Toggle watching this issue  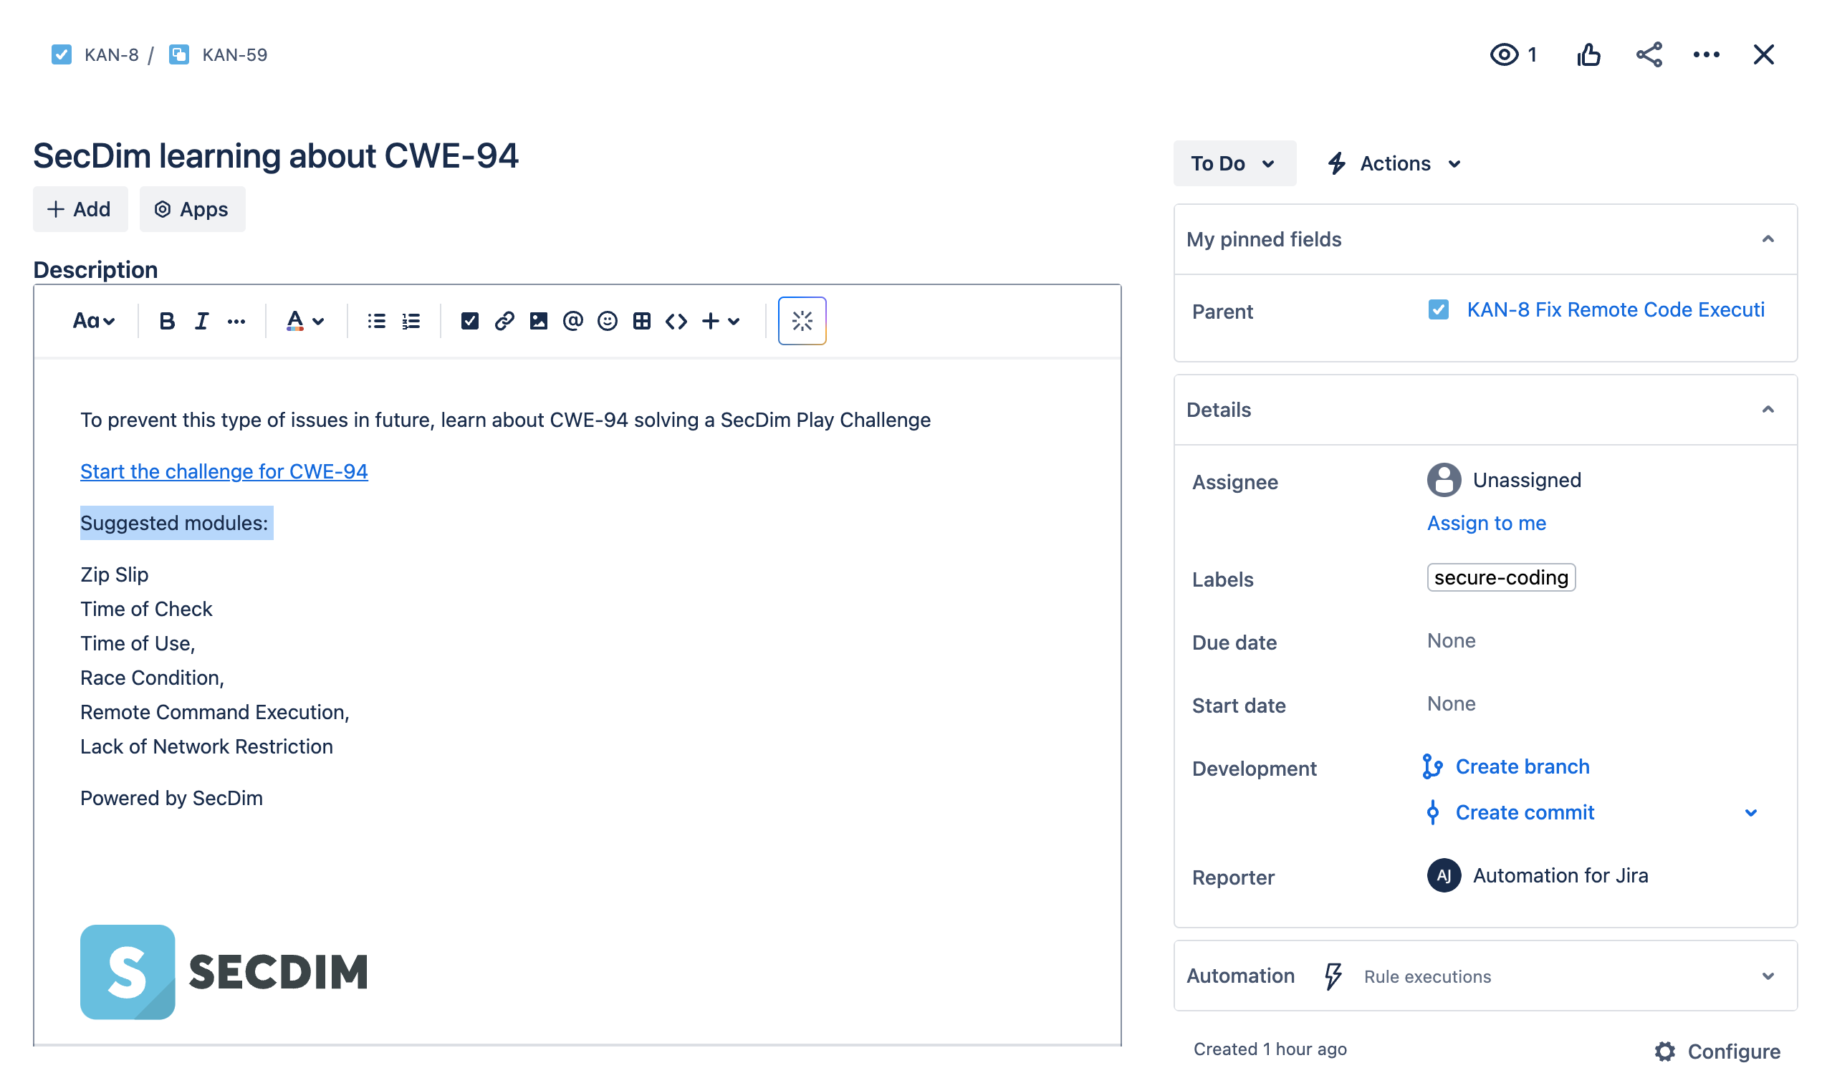pos(1505,54)
